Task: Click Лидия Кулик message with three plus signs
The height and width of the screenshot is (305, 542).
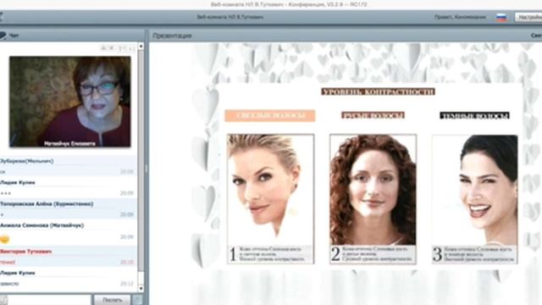Action: tap(6, 193)
